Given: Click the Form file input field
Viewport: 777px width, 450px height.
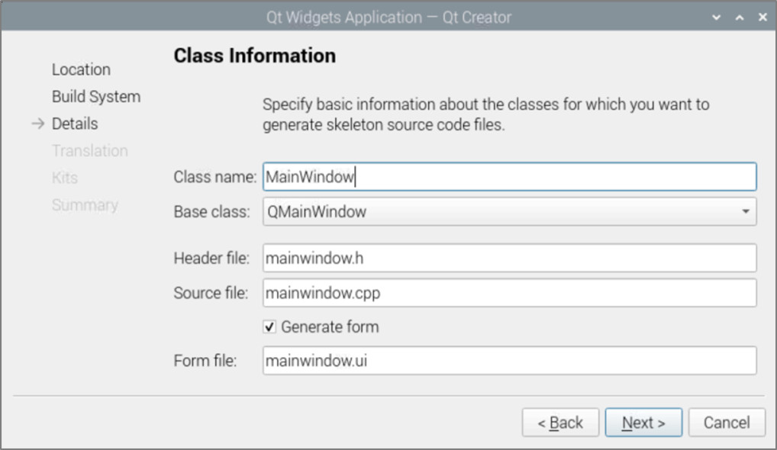Looking at the screenshot, I should pyautogui.click(x=509, y=361).
